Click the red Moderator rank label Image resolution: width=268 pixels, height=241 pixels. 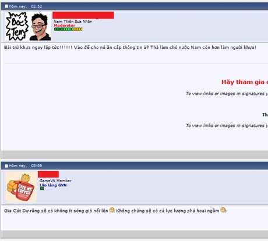point(64,26)
